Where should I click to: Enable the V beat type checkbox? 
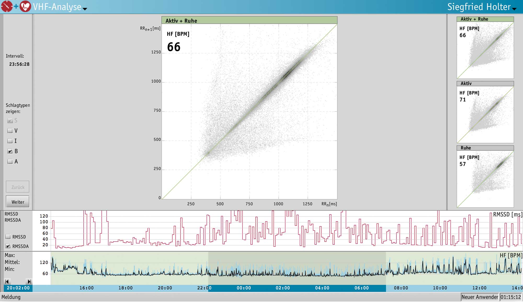tap(10, 130)
